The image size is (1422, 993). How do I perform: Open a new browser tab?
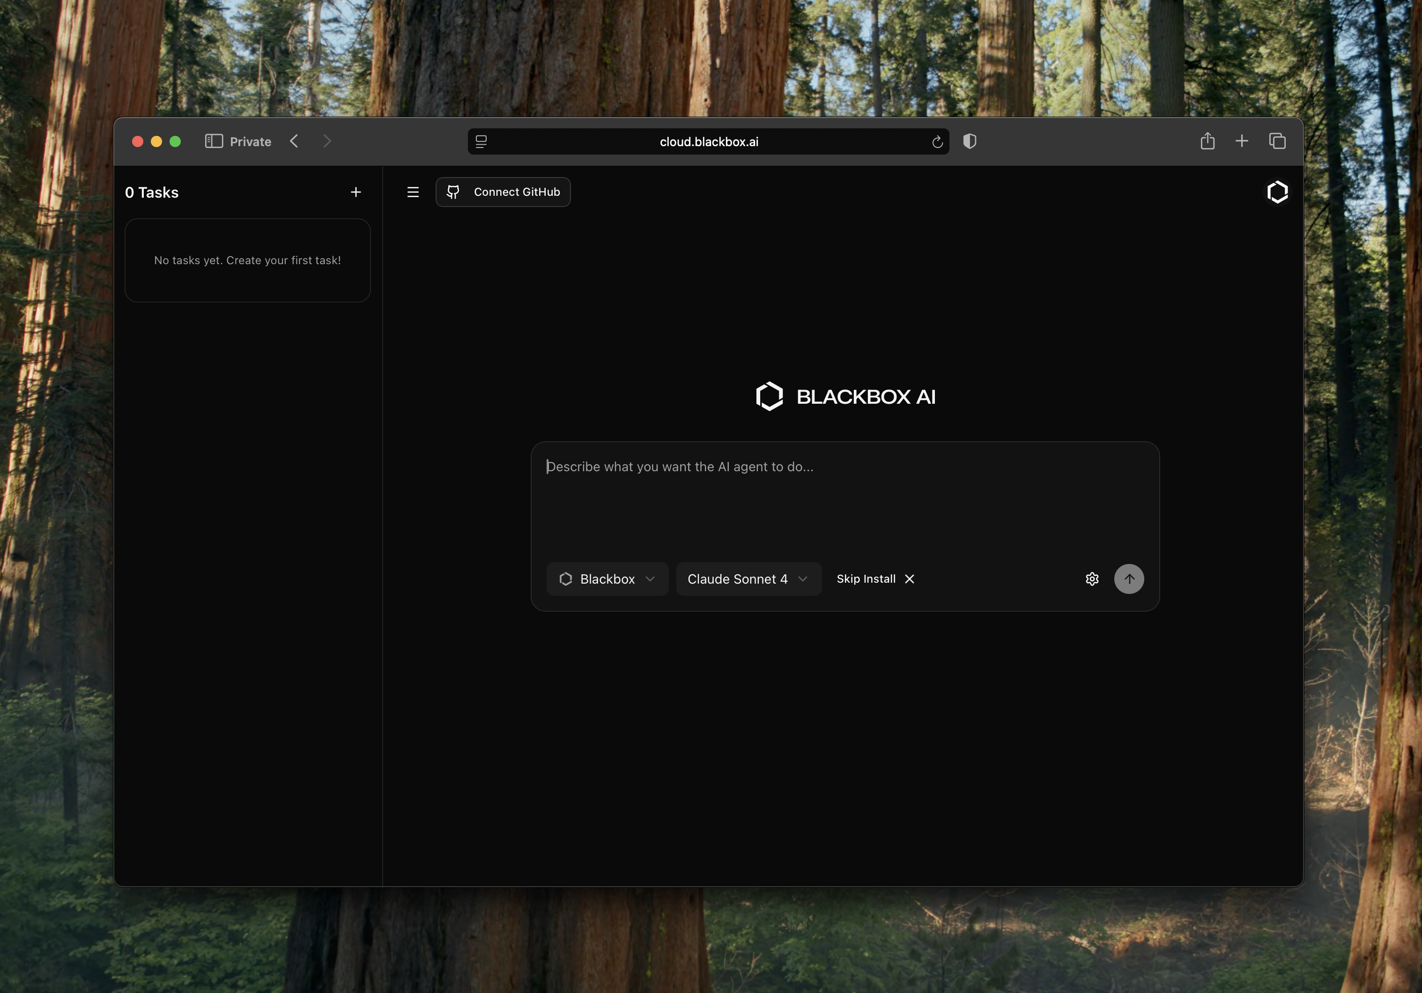pyautogui.click(x=1242, y=141)
